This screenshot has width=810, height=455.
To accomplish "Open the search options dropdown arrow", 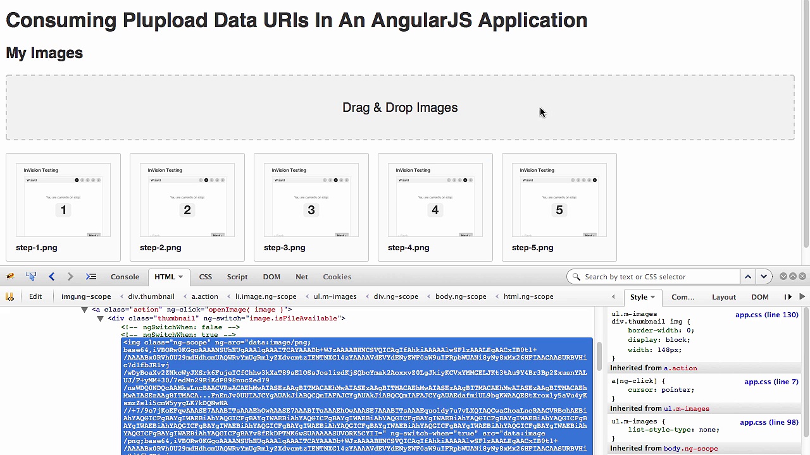I will 764,277.
